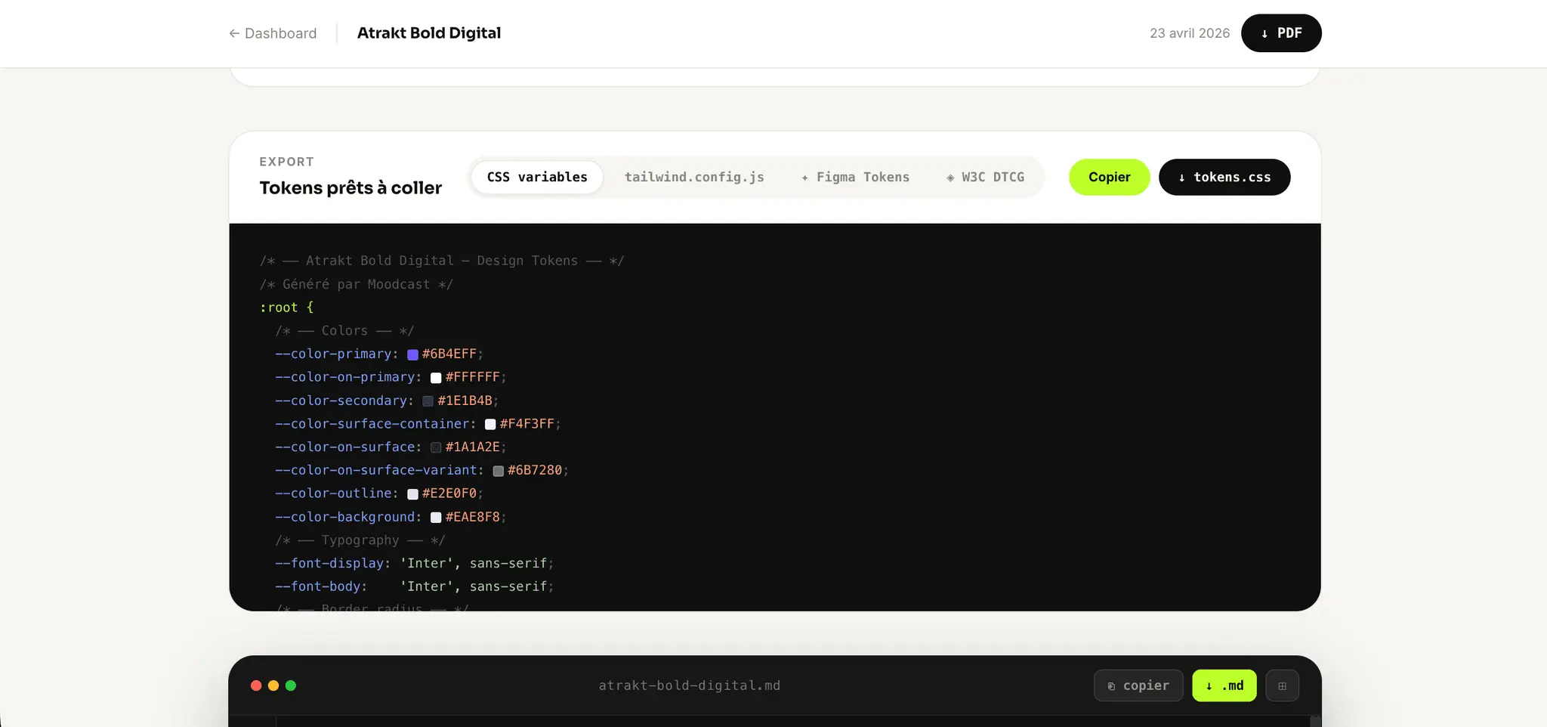Viewport: 1547px width, 727px height.
Task: Click the Colors comment line
Action: coord(344,331)
